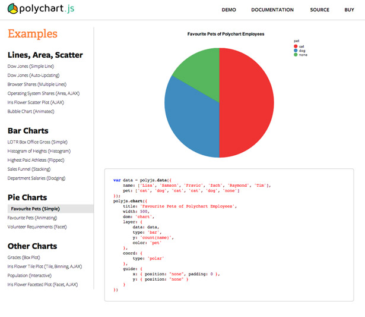View Population (Interactive) example
365x317 pixels.
click(30, 275)
